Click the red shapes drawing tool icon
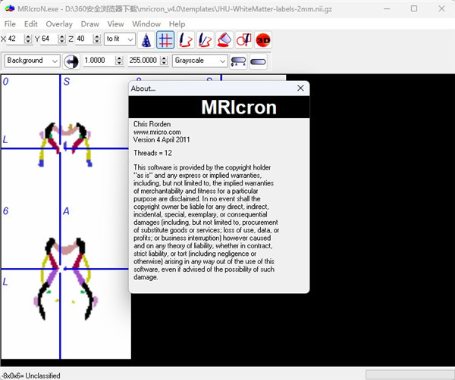This screenshot has height=380, width=455. tap(244, 39)
